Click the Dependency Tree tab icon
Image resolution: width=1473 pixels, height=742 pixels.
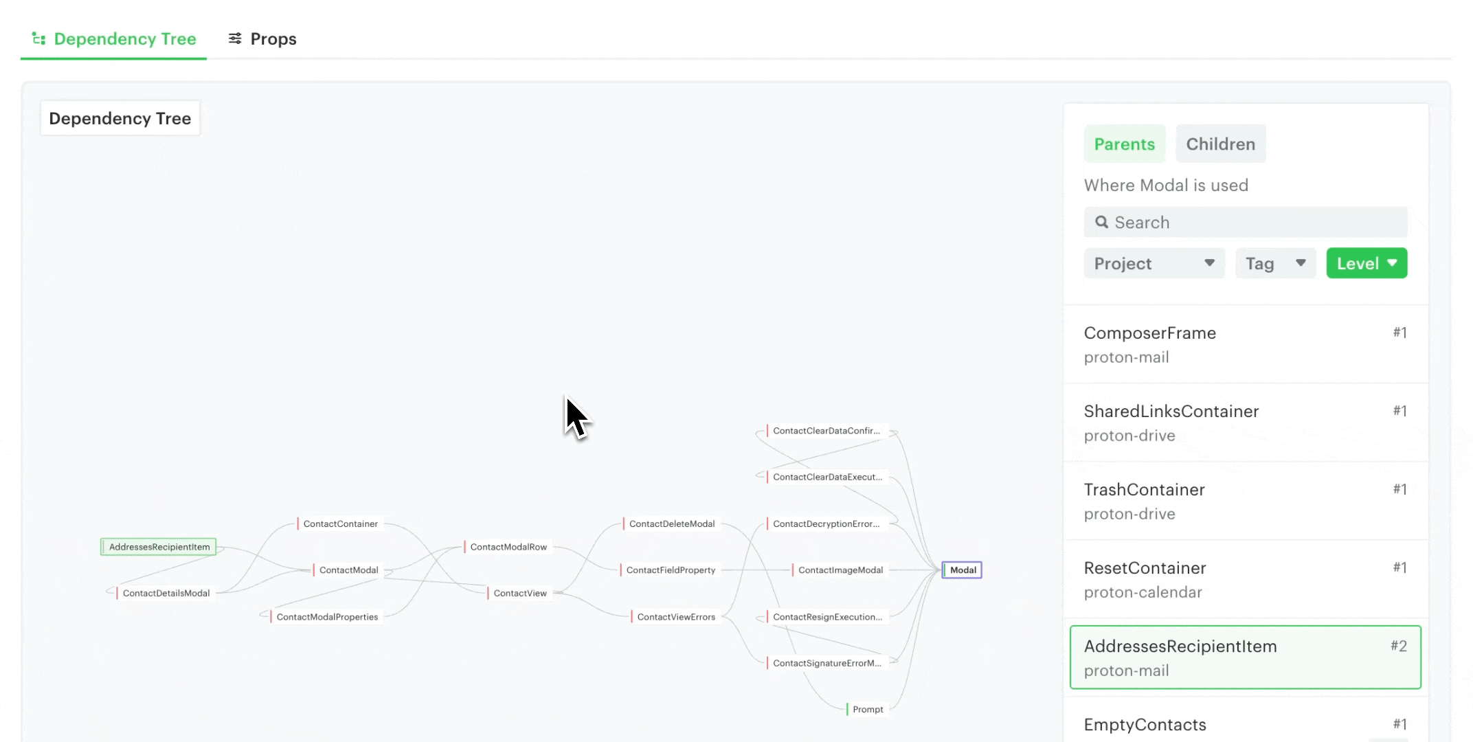point(38,39)
